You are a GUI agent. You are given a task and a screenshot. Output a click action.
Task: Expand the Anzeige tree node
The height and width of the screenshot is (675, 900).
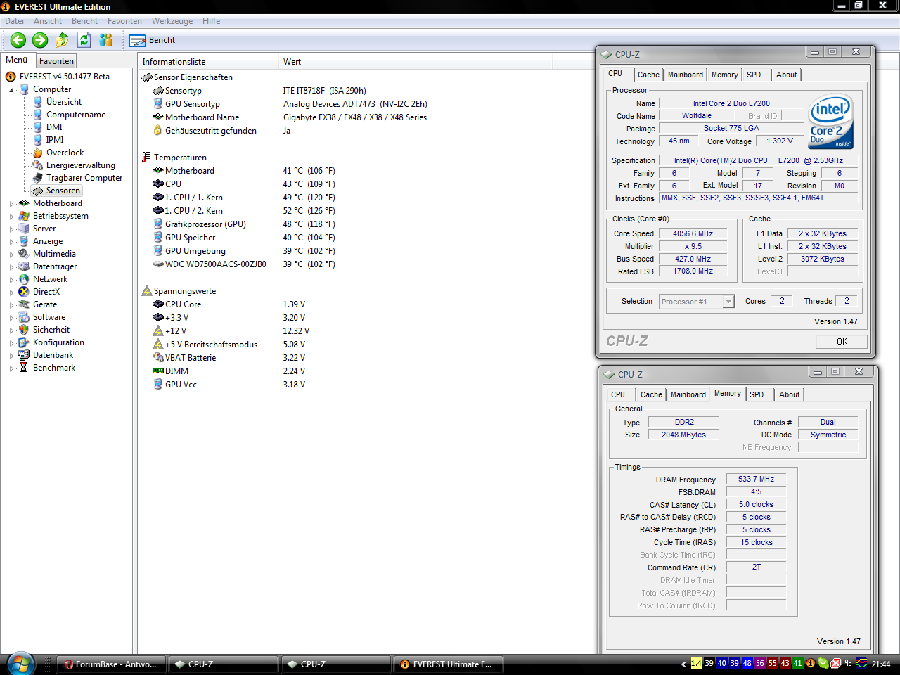pos(11,242)
